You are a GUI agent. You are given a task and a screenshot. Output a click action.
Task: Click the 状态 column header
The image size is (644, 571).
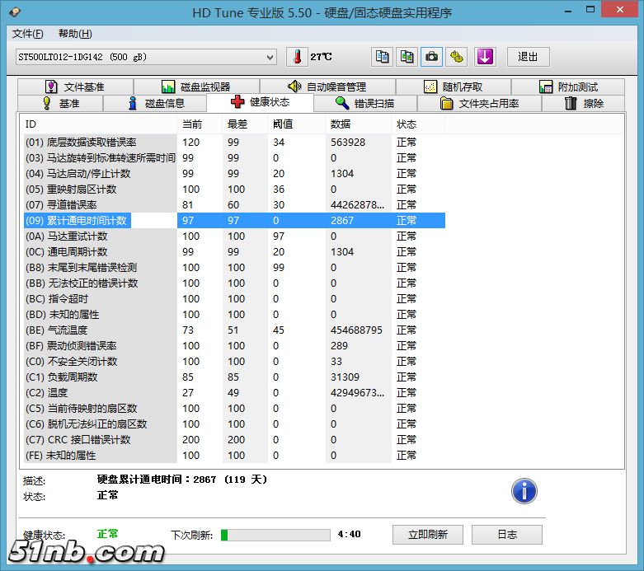(x=418, y=124)
